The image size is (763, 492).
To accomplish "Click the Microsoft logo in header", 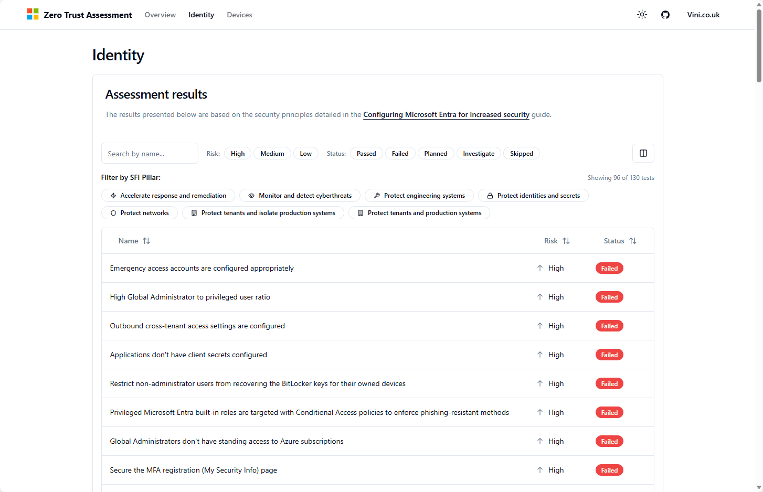I will [x=33, y=15].
